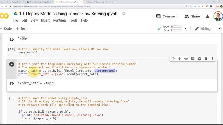
Task: Click the browser address bar
Action: (97, 6)
